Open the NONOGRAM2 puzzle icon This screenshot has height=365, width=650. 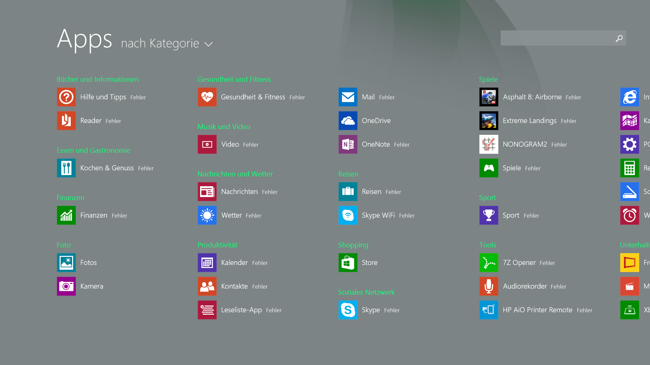pos(489,144)
